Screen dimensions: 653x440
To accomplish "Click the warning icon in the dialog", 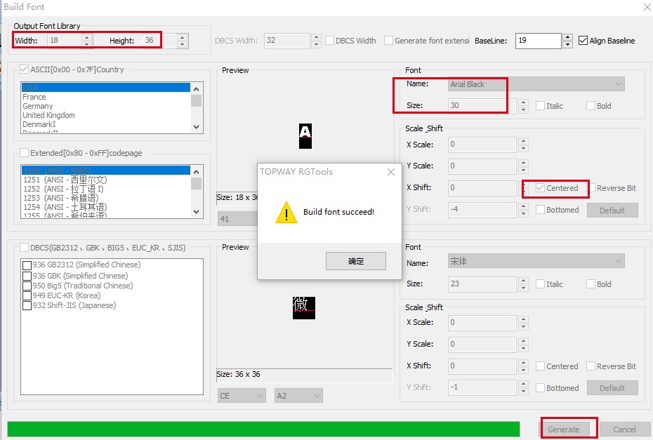I will pyautogui.click(x=286, y=212).
